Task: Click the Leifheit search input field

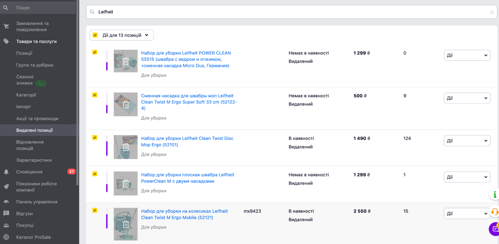Action: [x=291, y=12]
